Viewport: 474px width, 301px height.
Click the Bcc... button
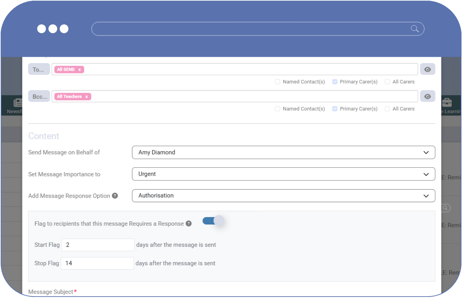coord(39,96)
